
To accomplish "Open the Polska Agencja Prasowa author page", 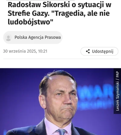I will click(x=33, y=38).
